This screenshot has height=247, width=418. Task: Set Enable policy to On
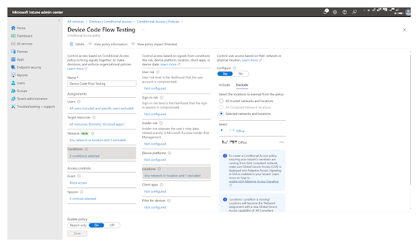[x=97, y=225]
